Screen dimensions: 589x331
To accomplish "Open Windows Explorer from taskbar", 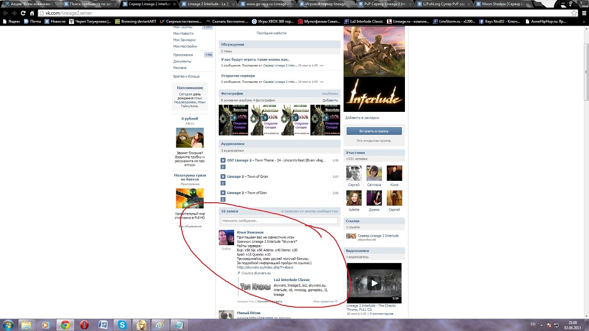I will [26, 325].
